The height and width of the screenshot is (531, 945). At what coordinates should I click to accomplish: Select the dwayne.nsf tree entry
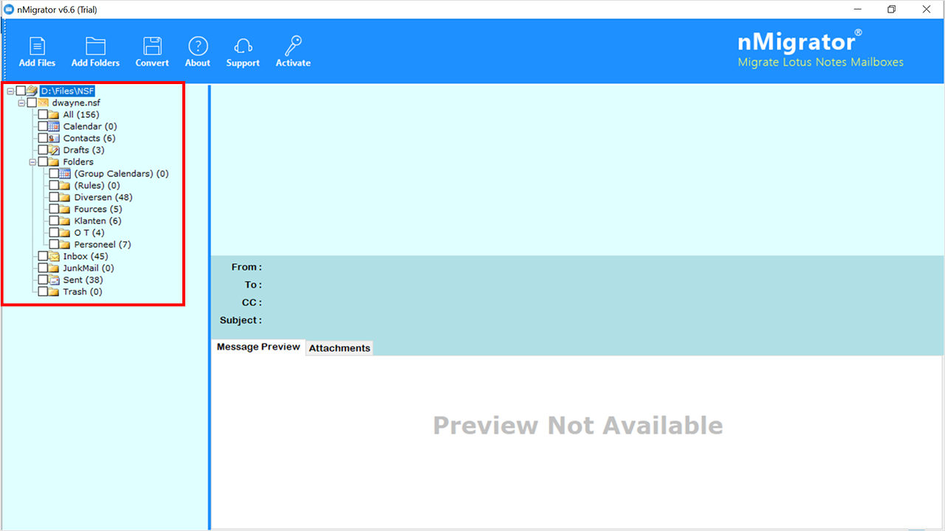pos(76,103)
